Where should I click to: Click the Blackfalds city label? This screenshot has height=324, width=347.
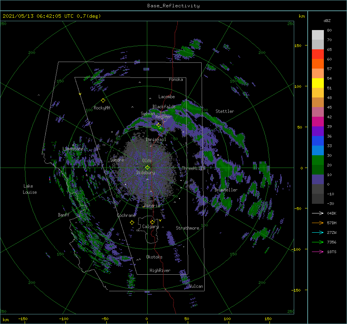[164, 107]
